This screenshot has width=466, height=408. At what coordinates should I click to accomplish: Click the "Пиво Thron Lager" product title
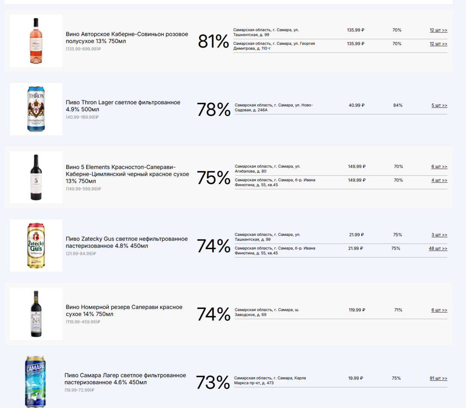(x=123, y=106)
